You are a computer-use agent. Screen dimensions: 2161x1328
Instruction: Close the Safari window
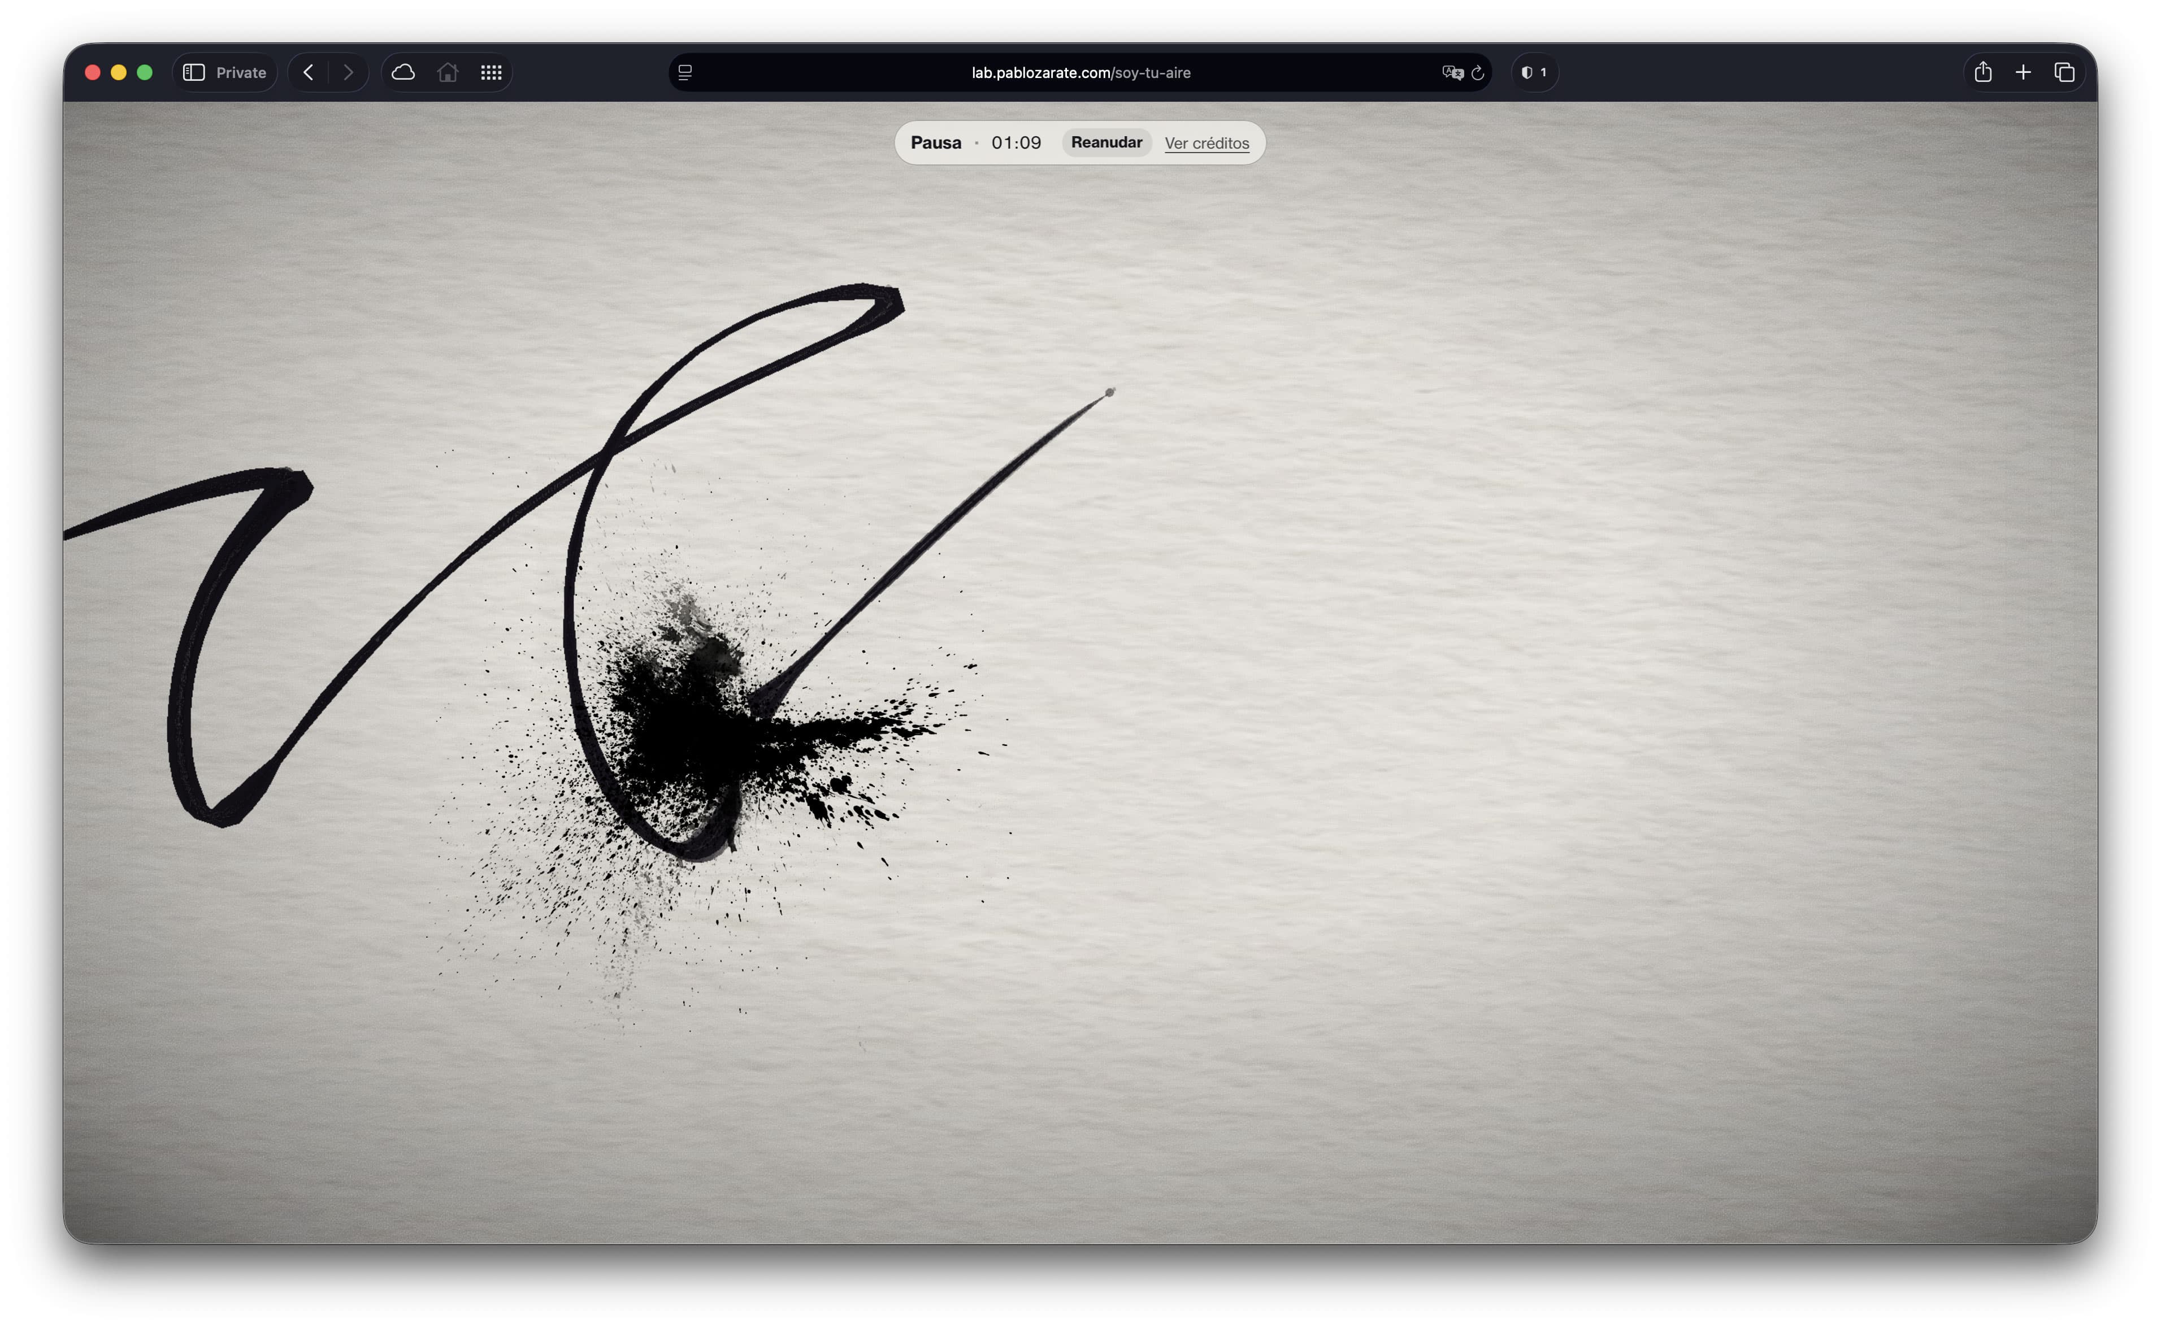pyautogui.click(x=92, y=73)
